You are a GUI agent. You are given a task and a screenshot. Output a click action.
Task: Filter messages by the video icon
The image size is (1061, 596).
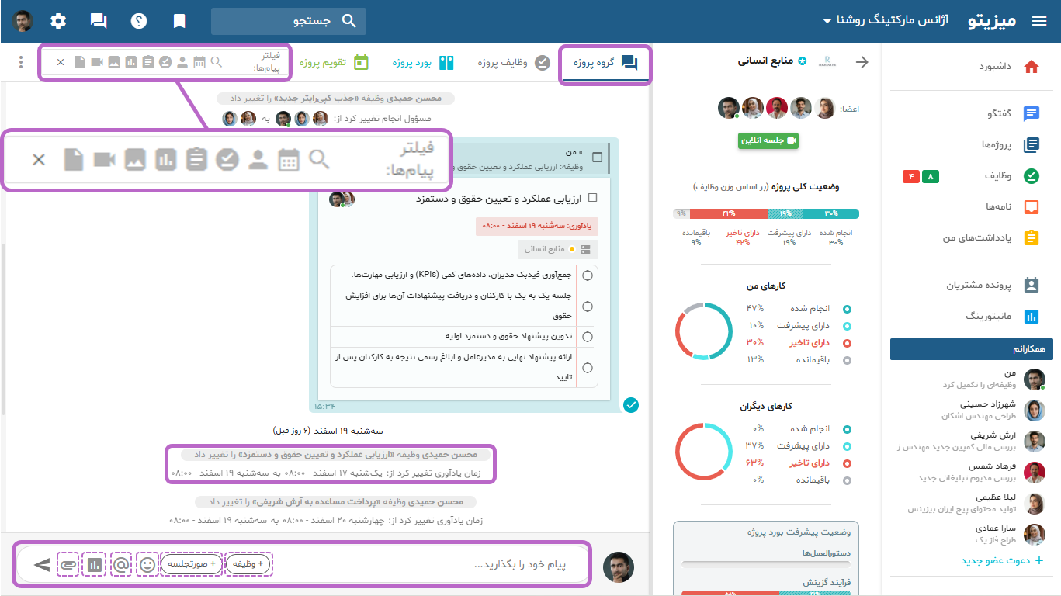click(x=97, y=62)
